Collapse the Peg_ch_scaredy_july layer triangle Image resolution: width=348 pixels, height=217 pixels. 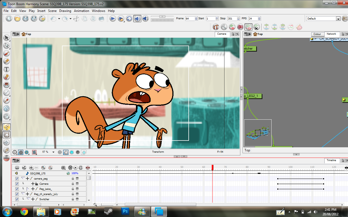tap(23, 194)
